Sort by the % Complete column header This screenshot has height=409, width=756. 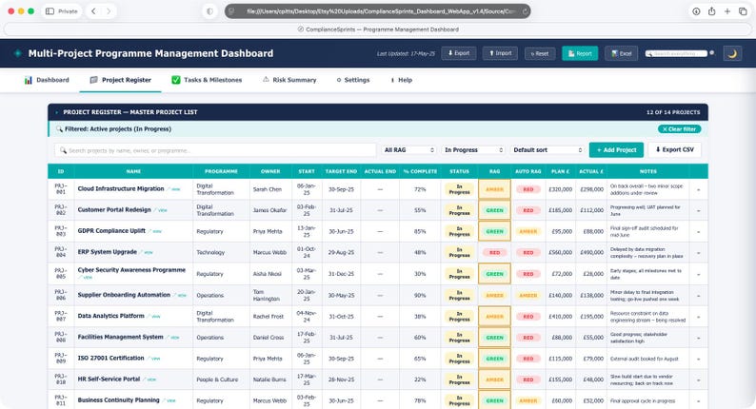click(420, 171)
